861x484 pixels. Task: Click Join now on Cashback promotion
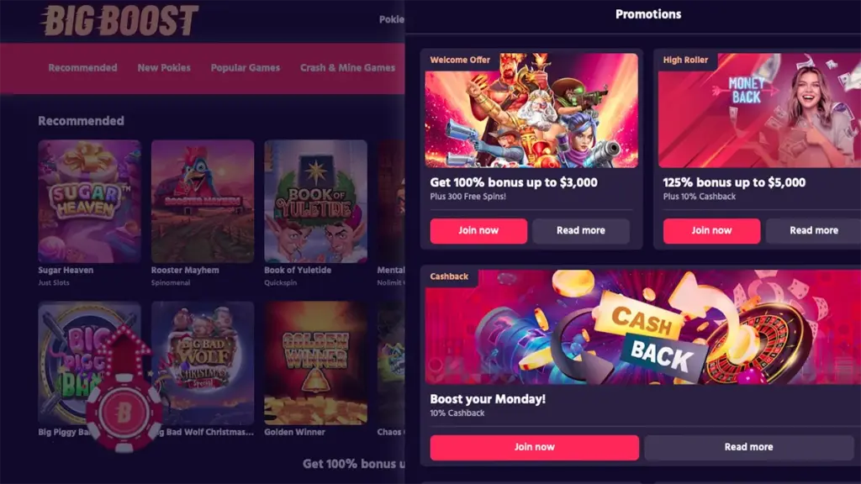tap(534, 447)
